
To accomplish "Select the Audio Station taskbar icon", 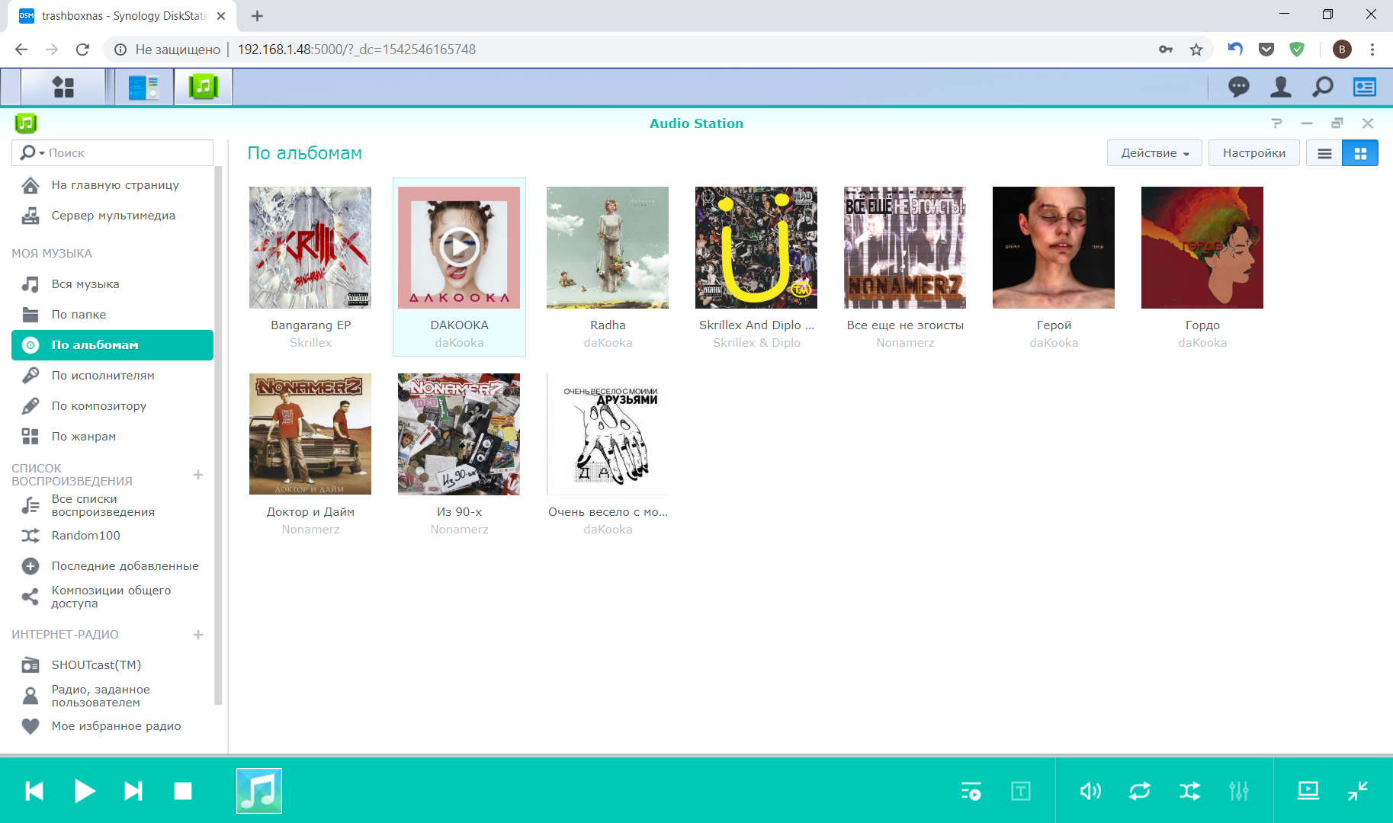I will (204, 87).
